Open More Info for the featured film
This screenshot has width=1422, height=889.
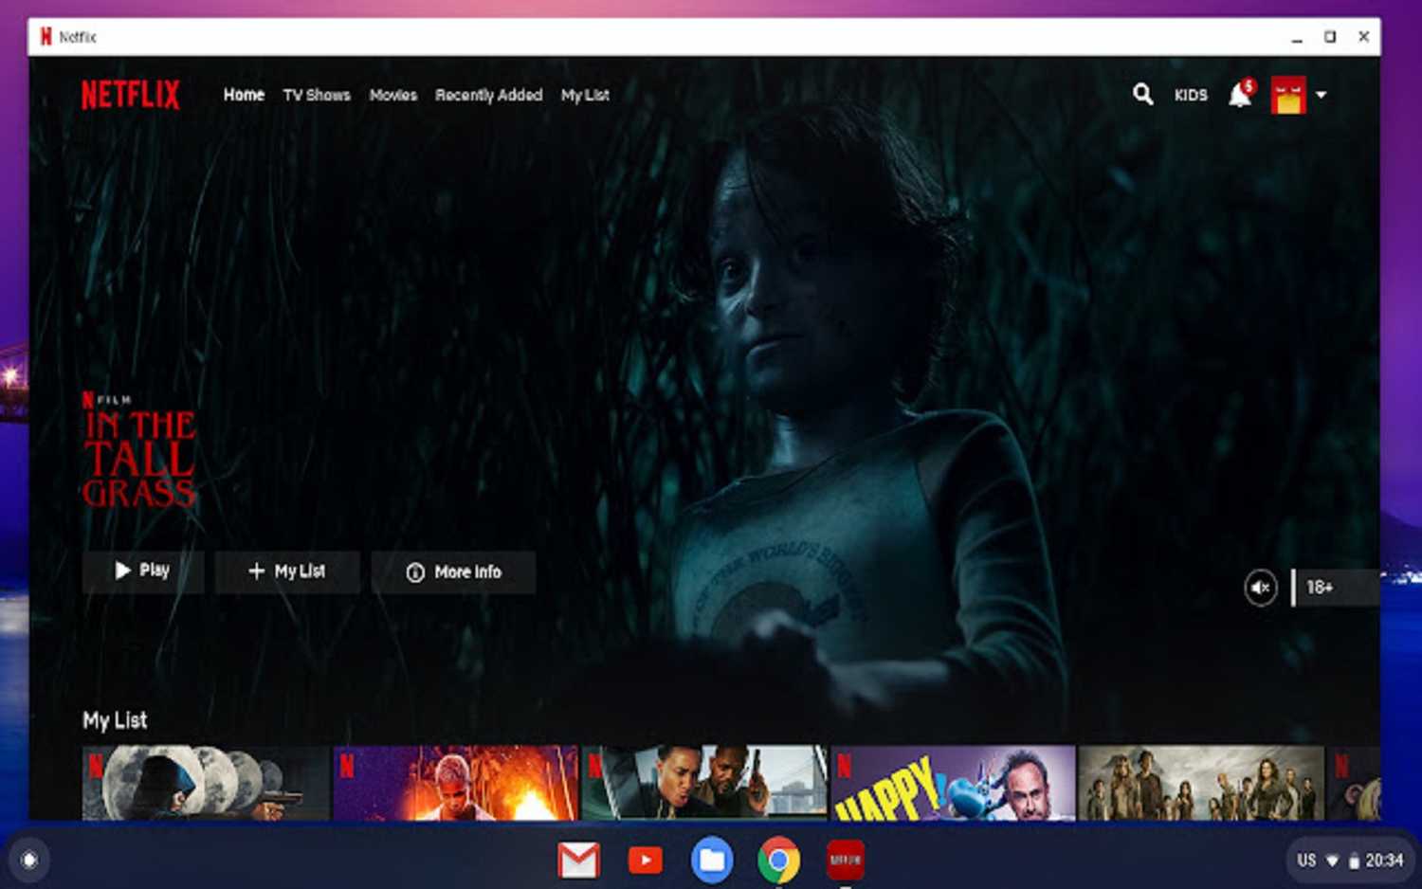453,571
